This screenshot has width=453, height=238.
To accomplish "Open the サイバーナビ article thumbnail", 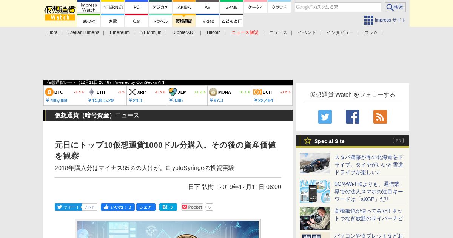I will 315,218.
